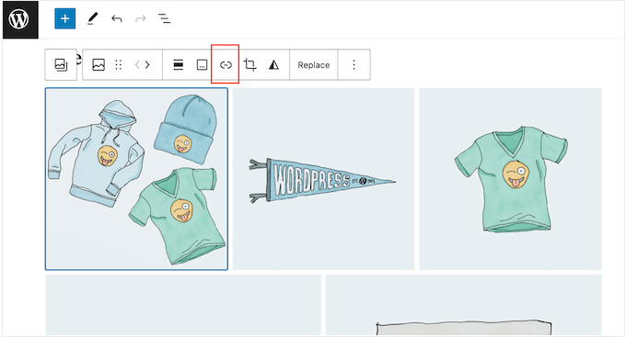626x337 pixels.
Task: Open the three-dot block options menu
Action: pos(354,65)
